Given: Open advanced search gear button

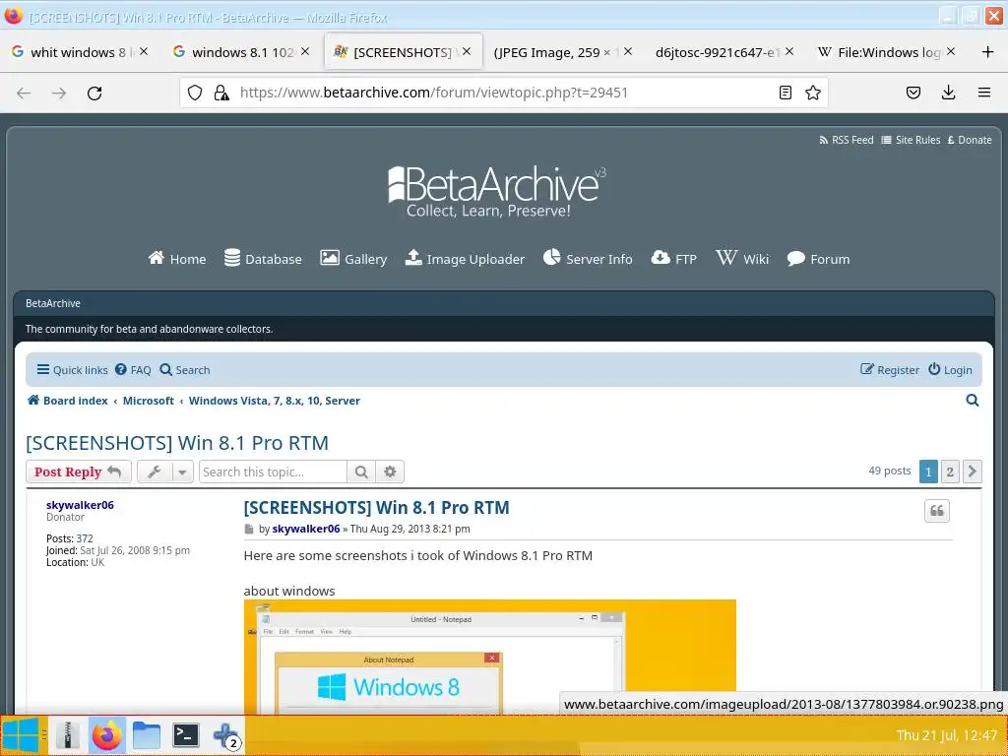Looking at the screenshot, I should [390, 472].
